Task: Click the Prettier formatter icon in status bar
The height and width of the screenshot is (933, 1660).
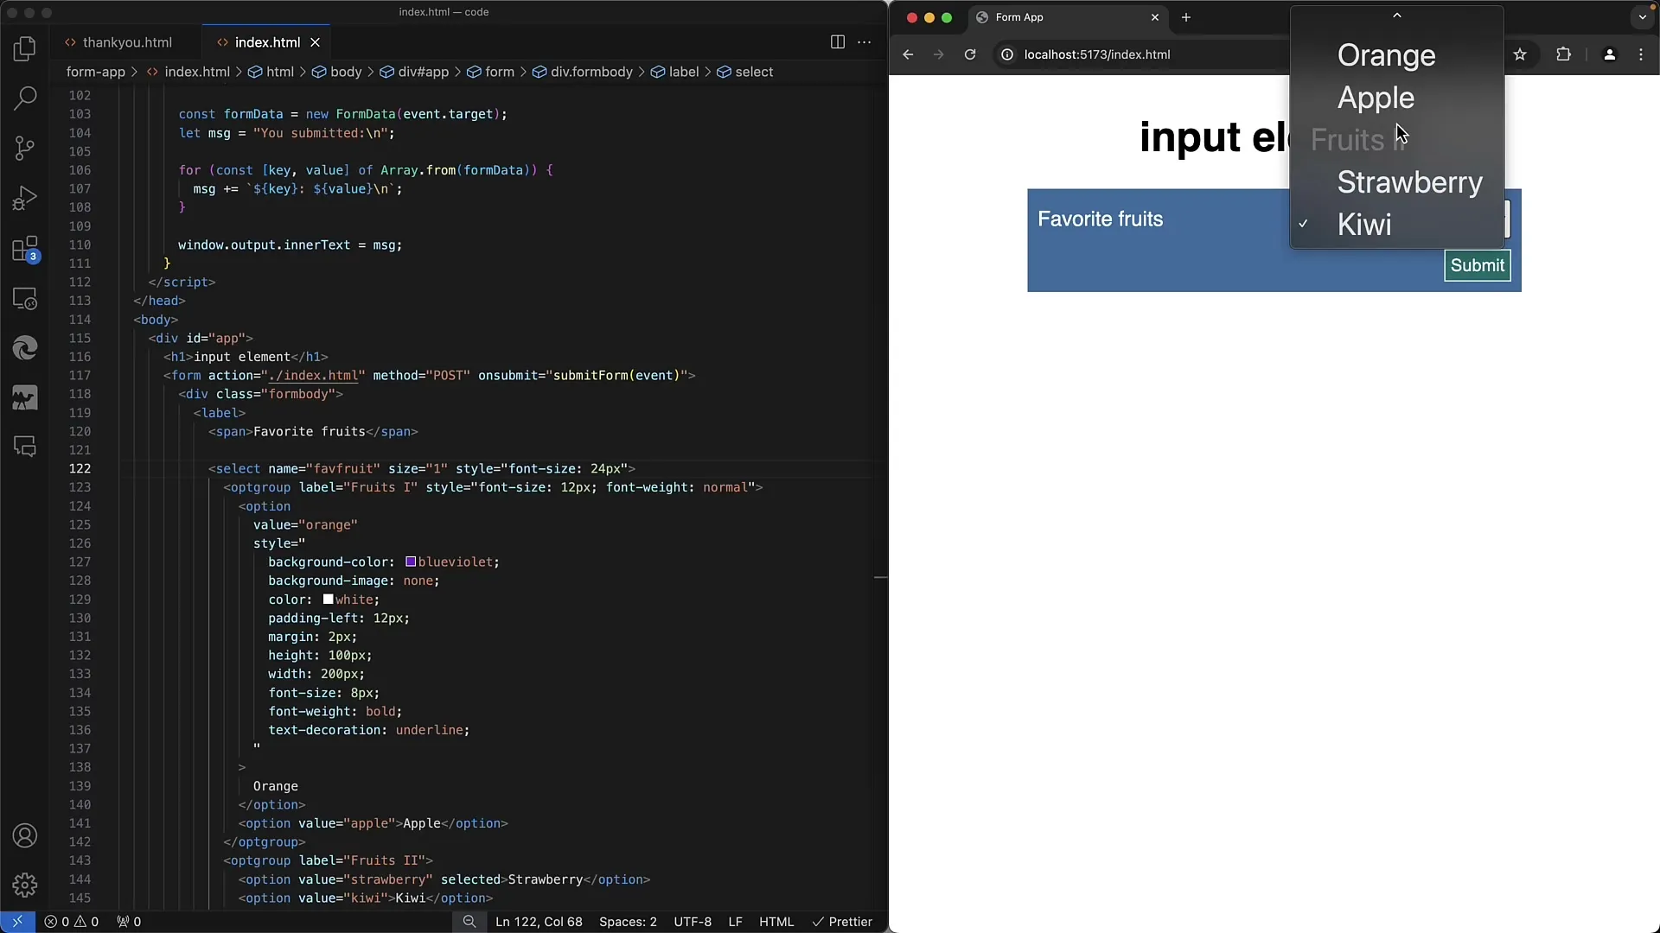Action: click(x=844, y=922)
